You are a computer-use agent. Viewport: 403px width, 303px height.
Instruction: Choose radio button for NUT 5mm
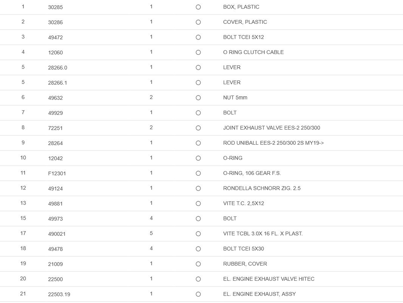pyautogui.click(x=198, y=98)
